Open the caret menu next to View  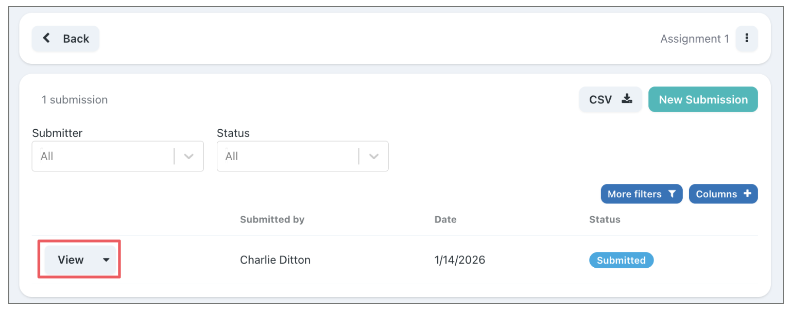(x=106, y=260)
